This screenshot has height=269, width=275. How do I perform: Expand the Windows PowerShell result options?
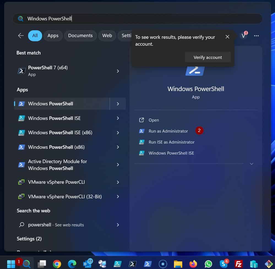point(118,104)
